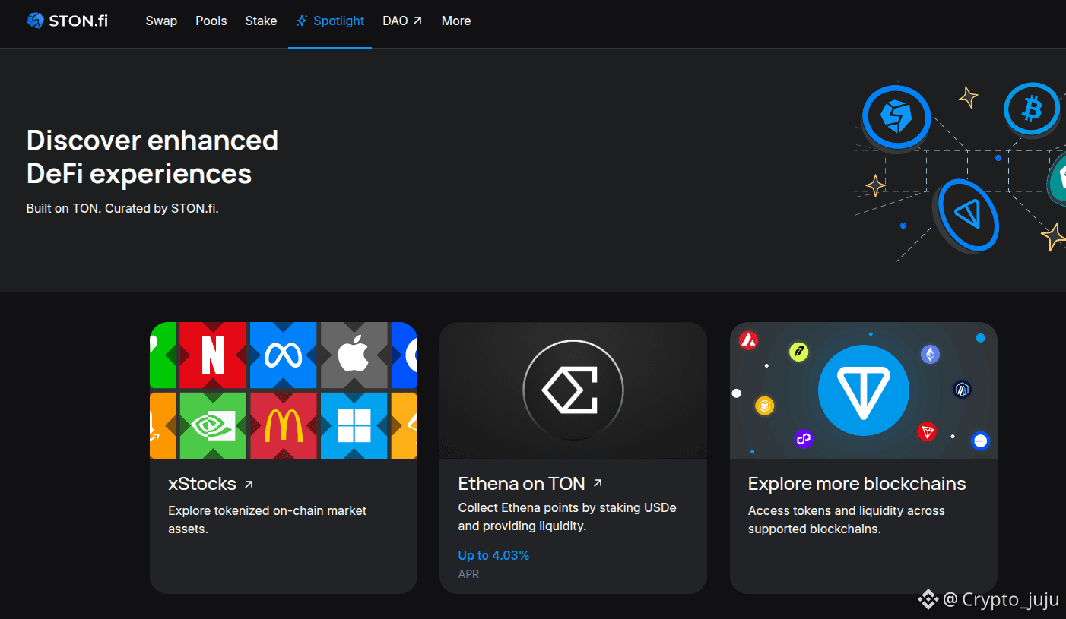Click the DAO external arrow icon
The height and width of the screenshot is (619, 1066).
pyautogui.click(x=417, y=21)
